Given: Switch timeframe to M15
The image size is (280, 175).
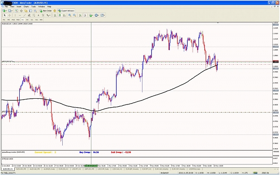Looking at the screenshot, I should coord(13,20).
